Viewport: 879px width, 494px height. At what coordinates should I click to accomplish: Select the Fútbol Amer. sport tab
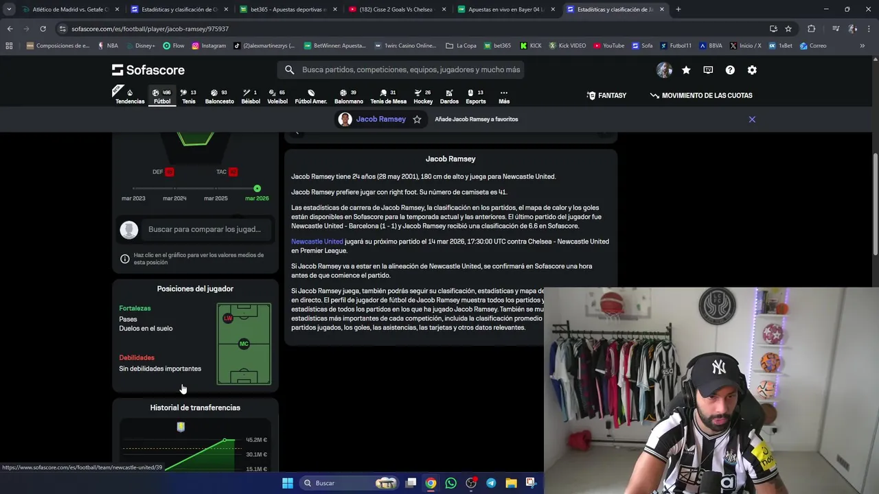310,96
